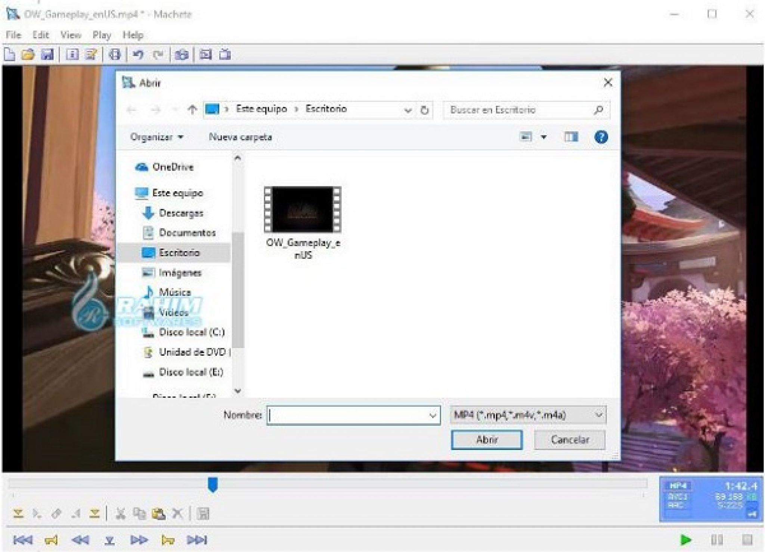The width and height of the screenshot is (765, 552).
Task: Save the video using the disk icon
Action: (x=47, y=55)
